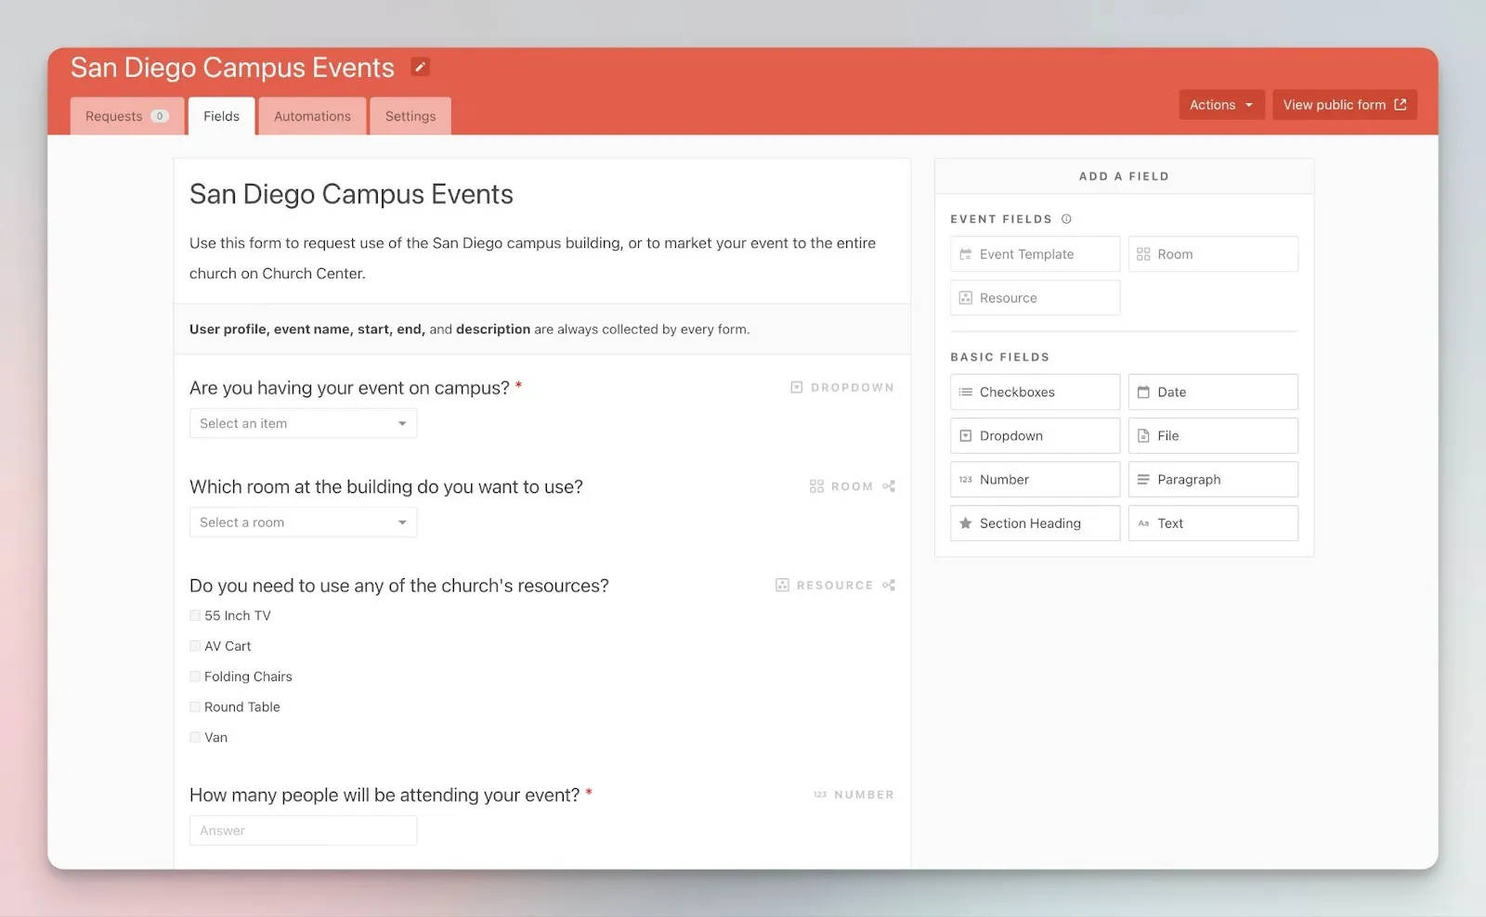Click the pencil edit icon beside form title
This screenshot has height=917, width=1486.
pyautogui.click(x=420, y=67)
